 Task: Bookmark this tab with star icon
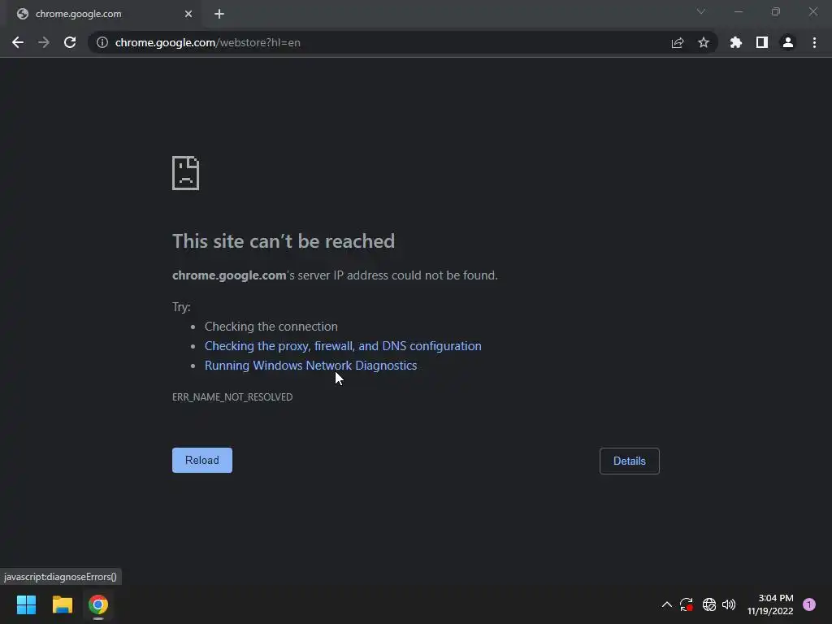[704, 42]
